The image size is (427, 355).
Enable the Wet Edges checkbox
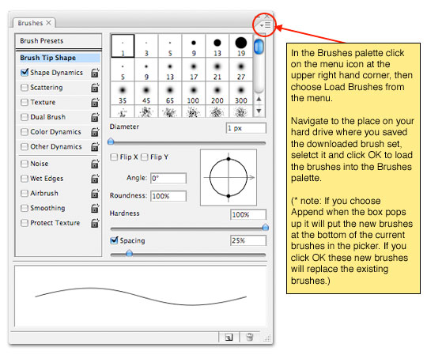25,179
